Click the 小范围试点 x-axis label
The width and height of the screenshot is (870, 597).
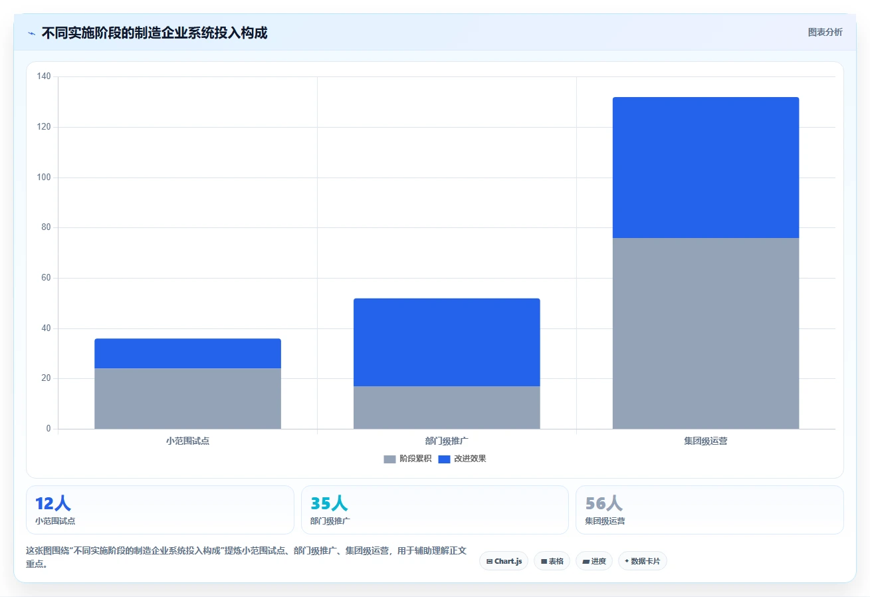(187, 441)
